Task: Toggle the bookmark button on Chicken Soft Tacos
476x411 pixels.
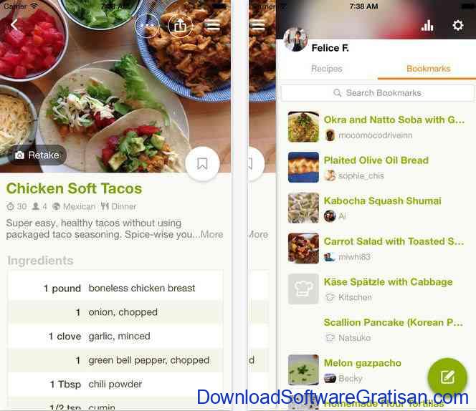Action: [x=202, y=163]
